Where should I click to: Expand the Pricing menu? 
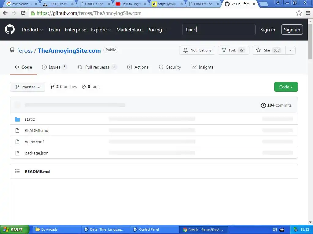pyautogui.click(x=157, y=30)
